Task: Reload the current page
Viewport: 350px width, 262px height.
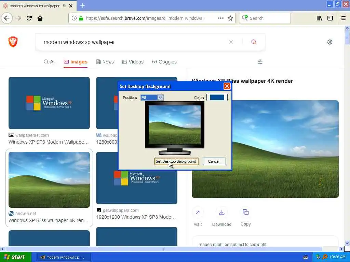Action: click(29, 18)
